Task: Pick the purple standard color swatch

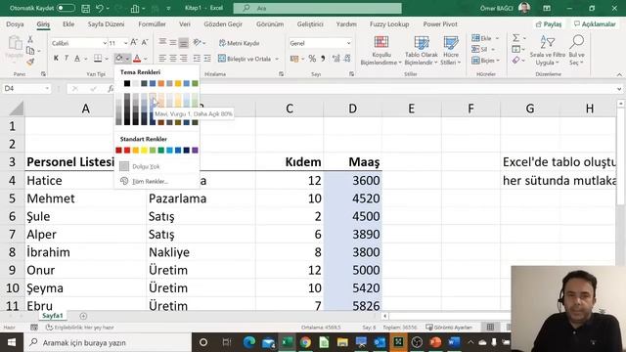Action: pos(195,150)
